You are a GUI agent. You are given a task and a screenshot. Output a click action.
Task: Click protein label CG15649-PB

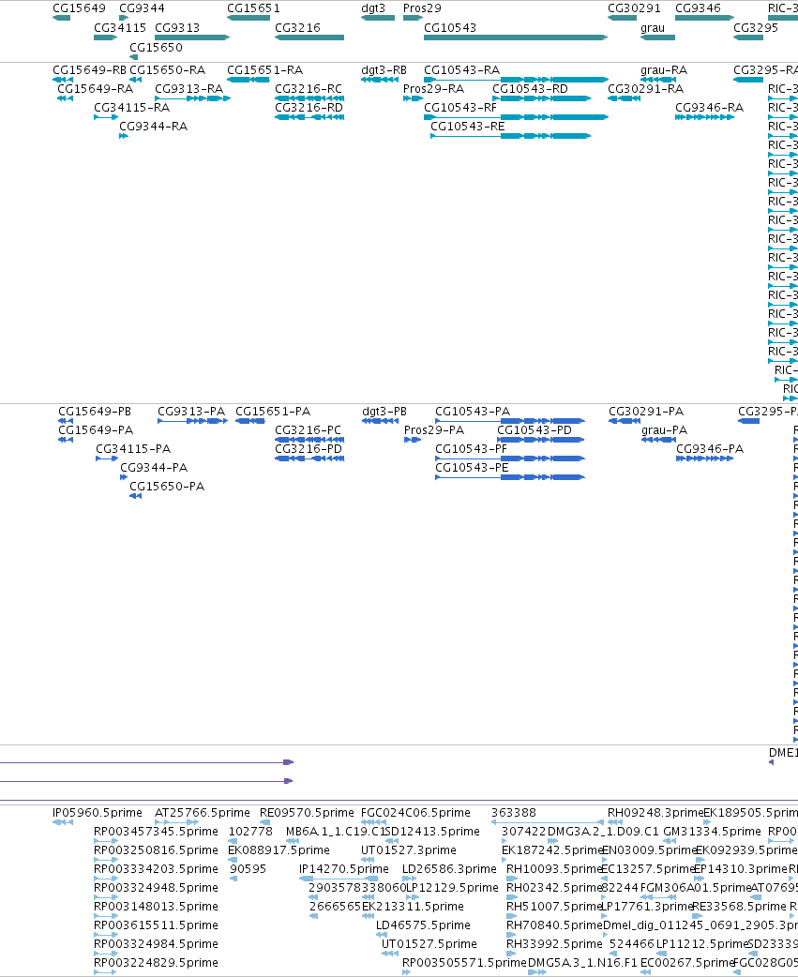click(95, 412)
